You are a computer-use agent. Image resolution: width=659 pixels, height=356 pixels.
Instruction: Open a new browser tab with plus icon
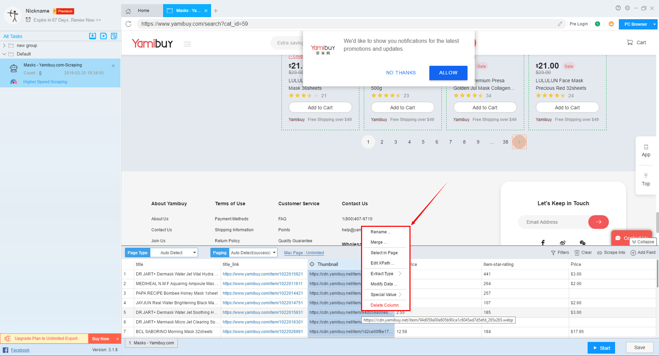pyautogui.click(x=216, y=11)
